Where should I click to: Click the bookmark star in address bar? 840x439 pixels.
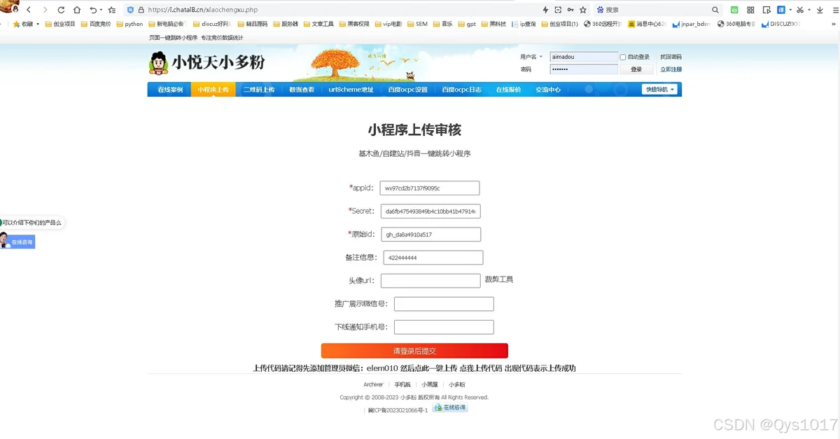(x=582, y=10)
